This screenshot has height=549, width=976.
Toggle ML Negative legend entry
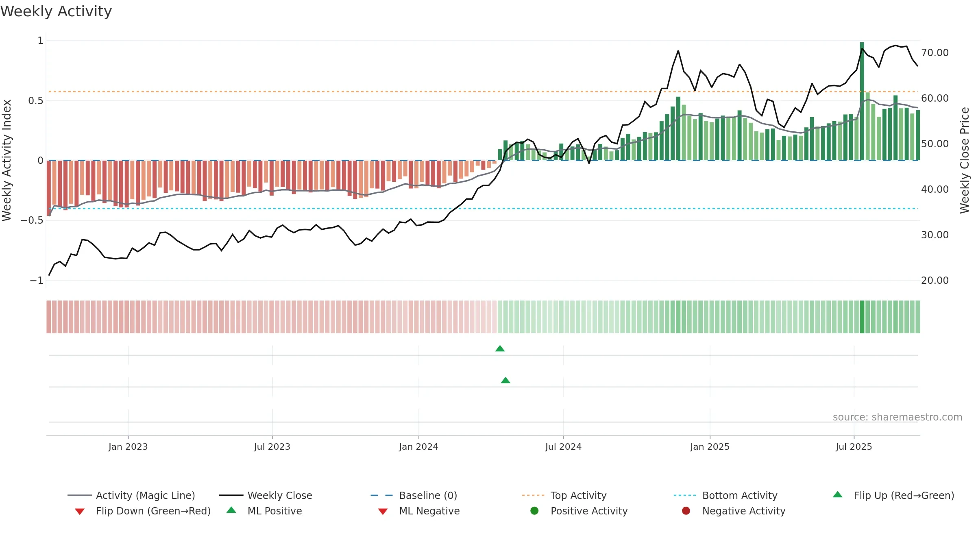click(418, 511)
